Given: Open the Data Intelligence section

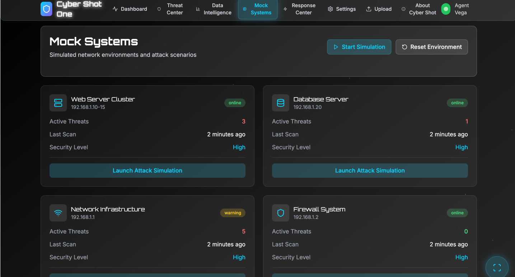Looking at the screenshot, I should pos(214,9).
